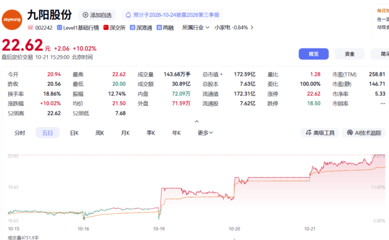Click the Joyoung company logo
The image size is (389, 240).
point(12,20)
